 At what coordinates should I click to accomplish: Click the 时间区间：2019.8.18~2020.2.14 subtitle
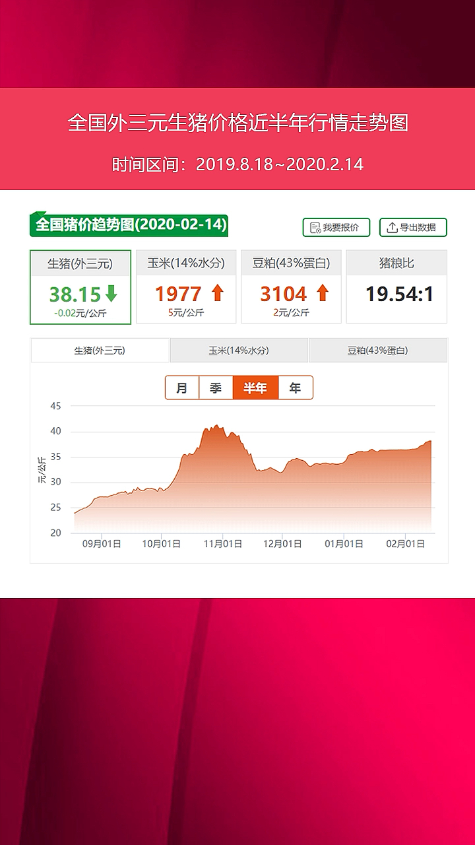coord(237,164)
